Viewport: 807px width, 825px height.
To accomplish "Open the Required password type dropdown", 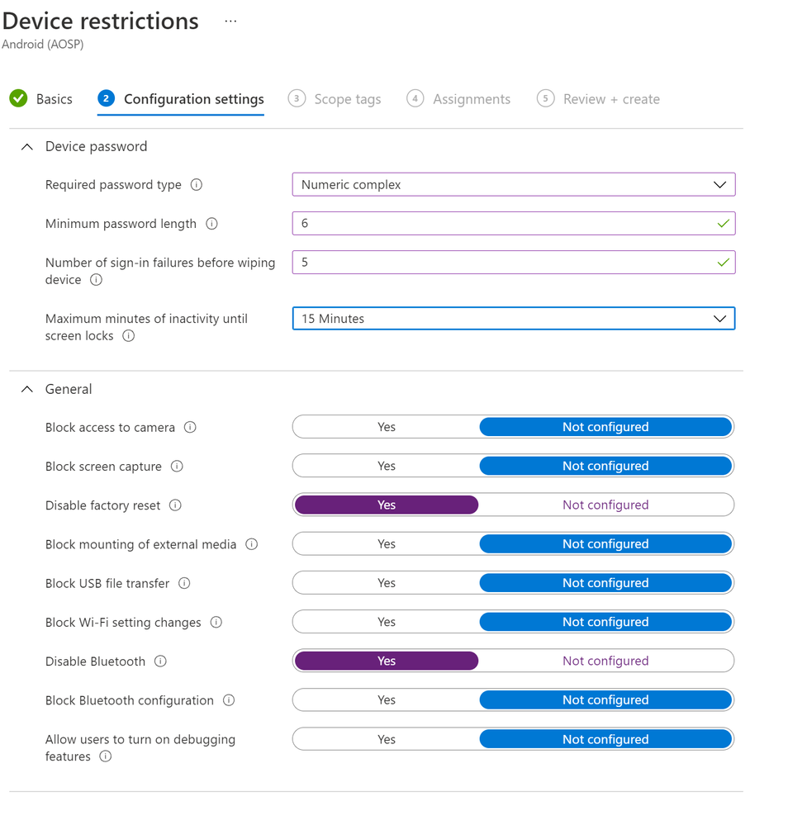I will [514, 185].
